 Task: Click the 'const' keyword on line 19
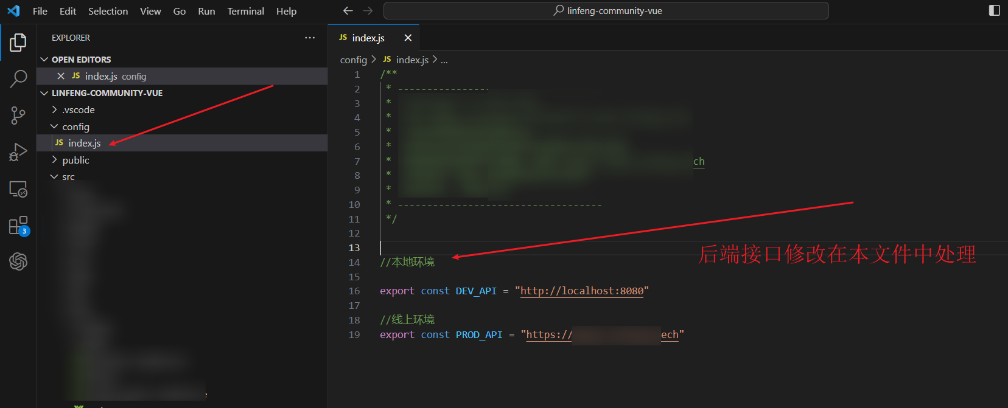click(435, 334)
